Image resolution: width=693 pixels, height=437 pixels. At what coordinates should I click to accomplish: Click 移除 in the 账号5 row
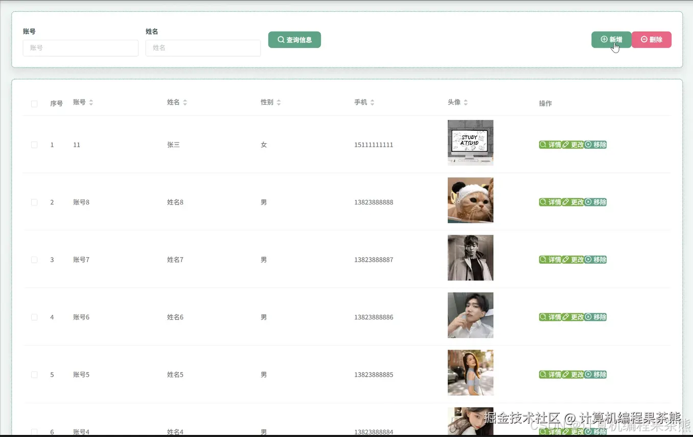click(x=595, y=375)
